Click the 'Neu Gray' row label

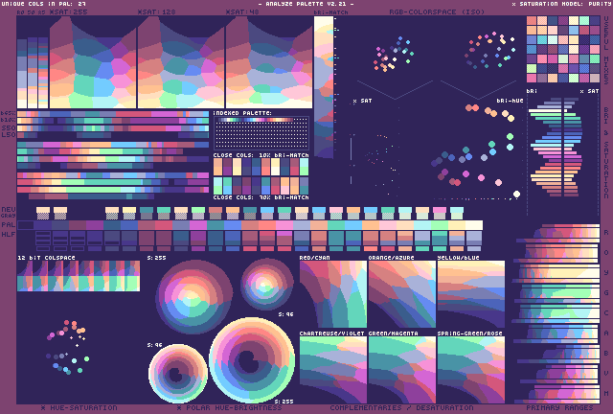coord(9,213)
